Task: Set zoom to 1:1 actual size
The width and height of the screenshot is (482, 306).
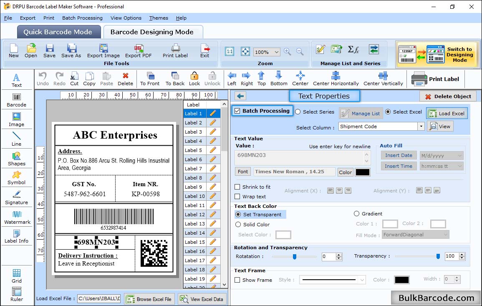Action: click(230, 52)
